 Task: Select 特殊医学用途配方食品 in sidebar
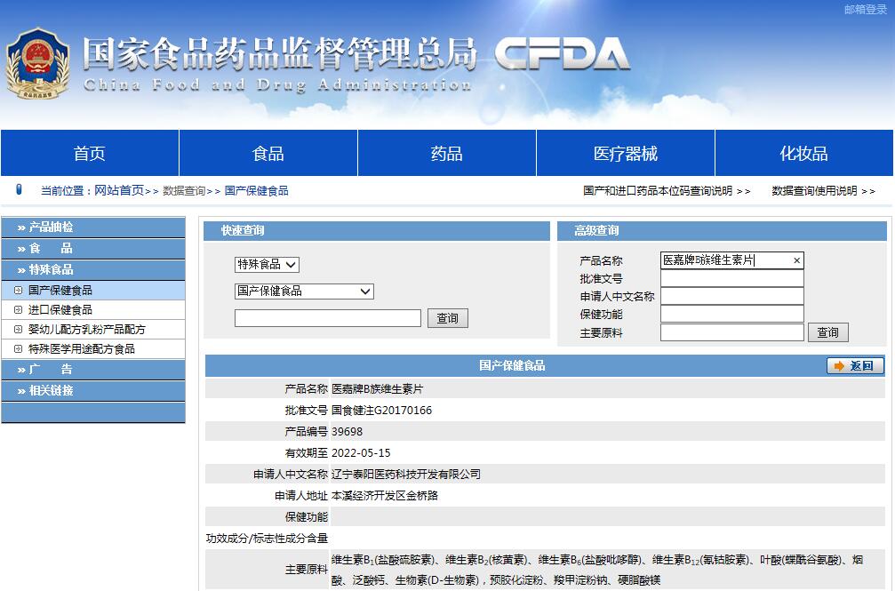point(81,349)
